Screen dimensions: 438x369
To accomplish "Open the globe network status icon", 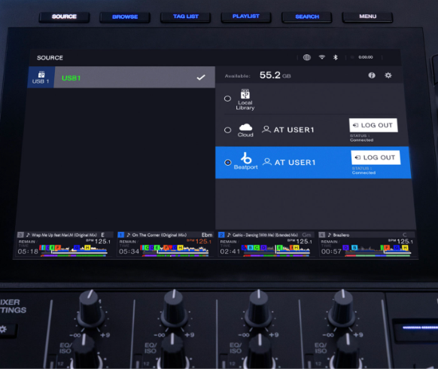I will pos(307,57).
